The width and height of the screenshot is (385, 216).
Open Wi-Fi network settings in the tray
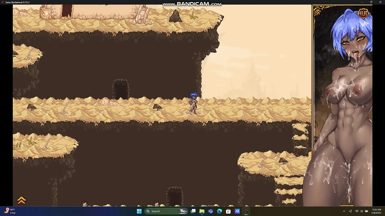(357, 211)
